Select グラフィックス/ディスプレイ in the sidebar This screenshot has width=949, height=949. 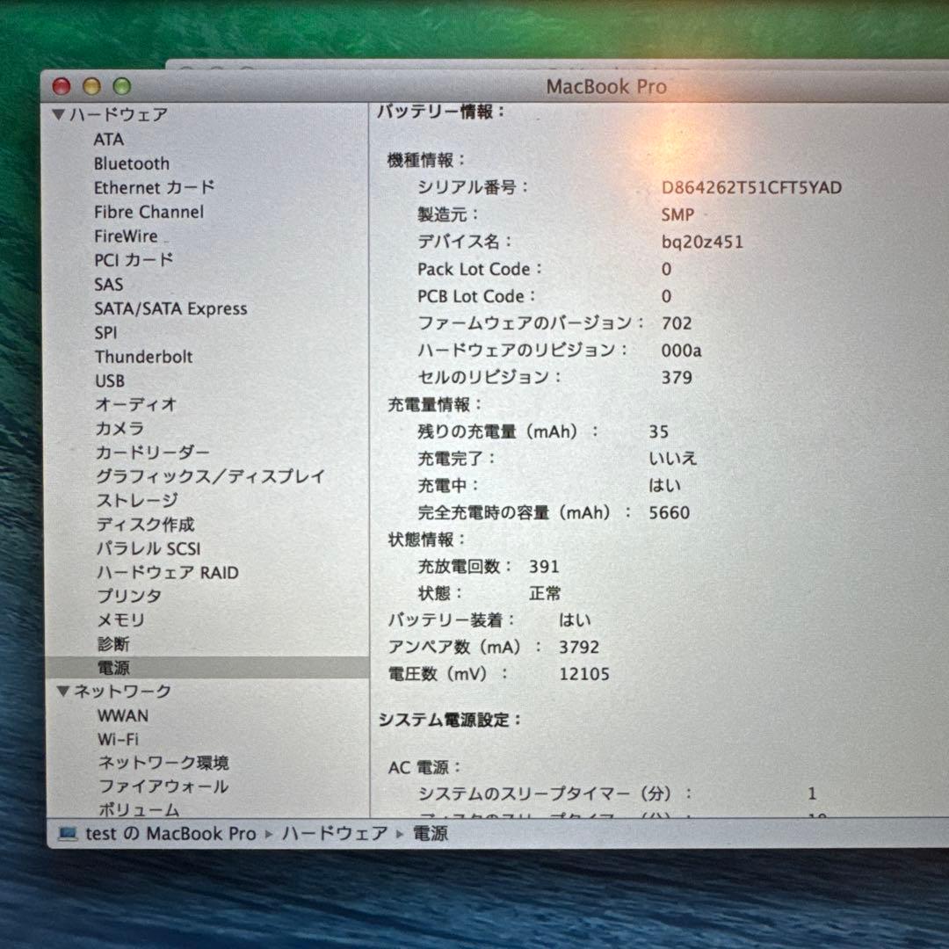click(x=211, y=476)
